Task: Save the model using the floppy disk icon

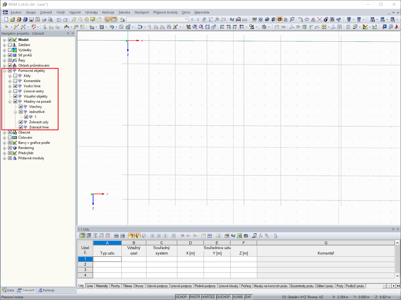Action: 31,19
